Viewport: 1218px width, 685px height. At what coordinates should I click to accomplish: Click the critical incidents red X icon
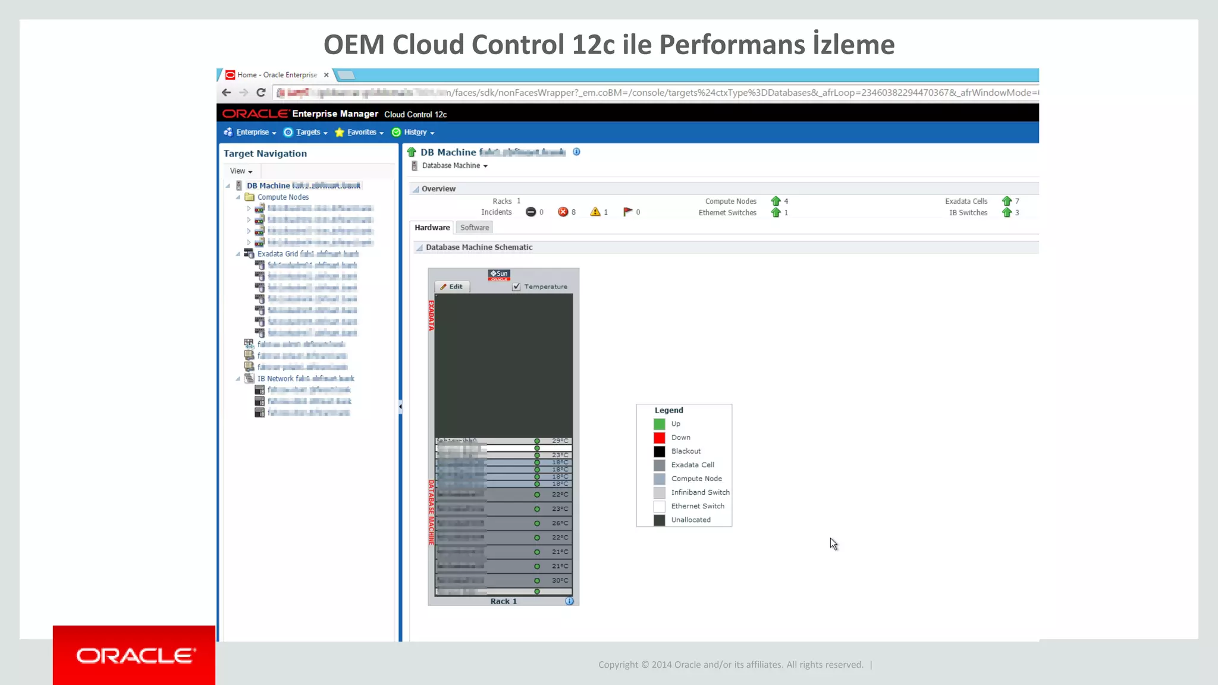pos(563,212)
